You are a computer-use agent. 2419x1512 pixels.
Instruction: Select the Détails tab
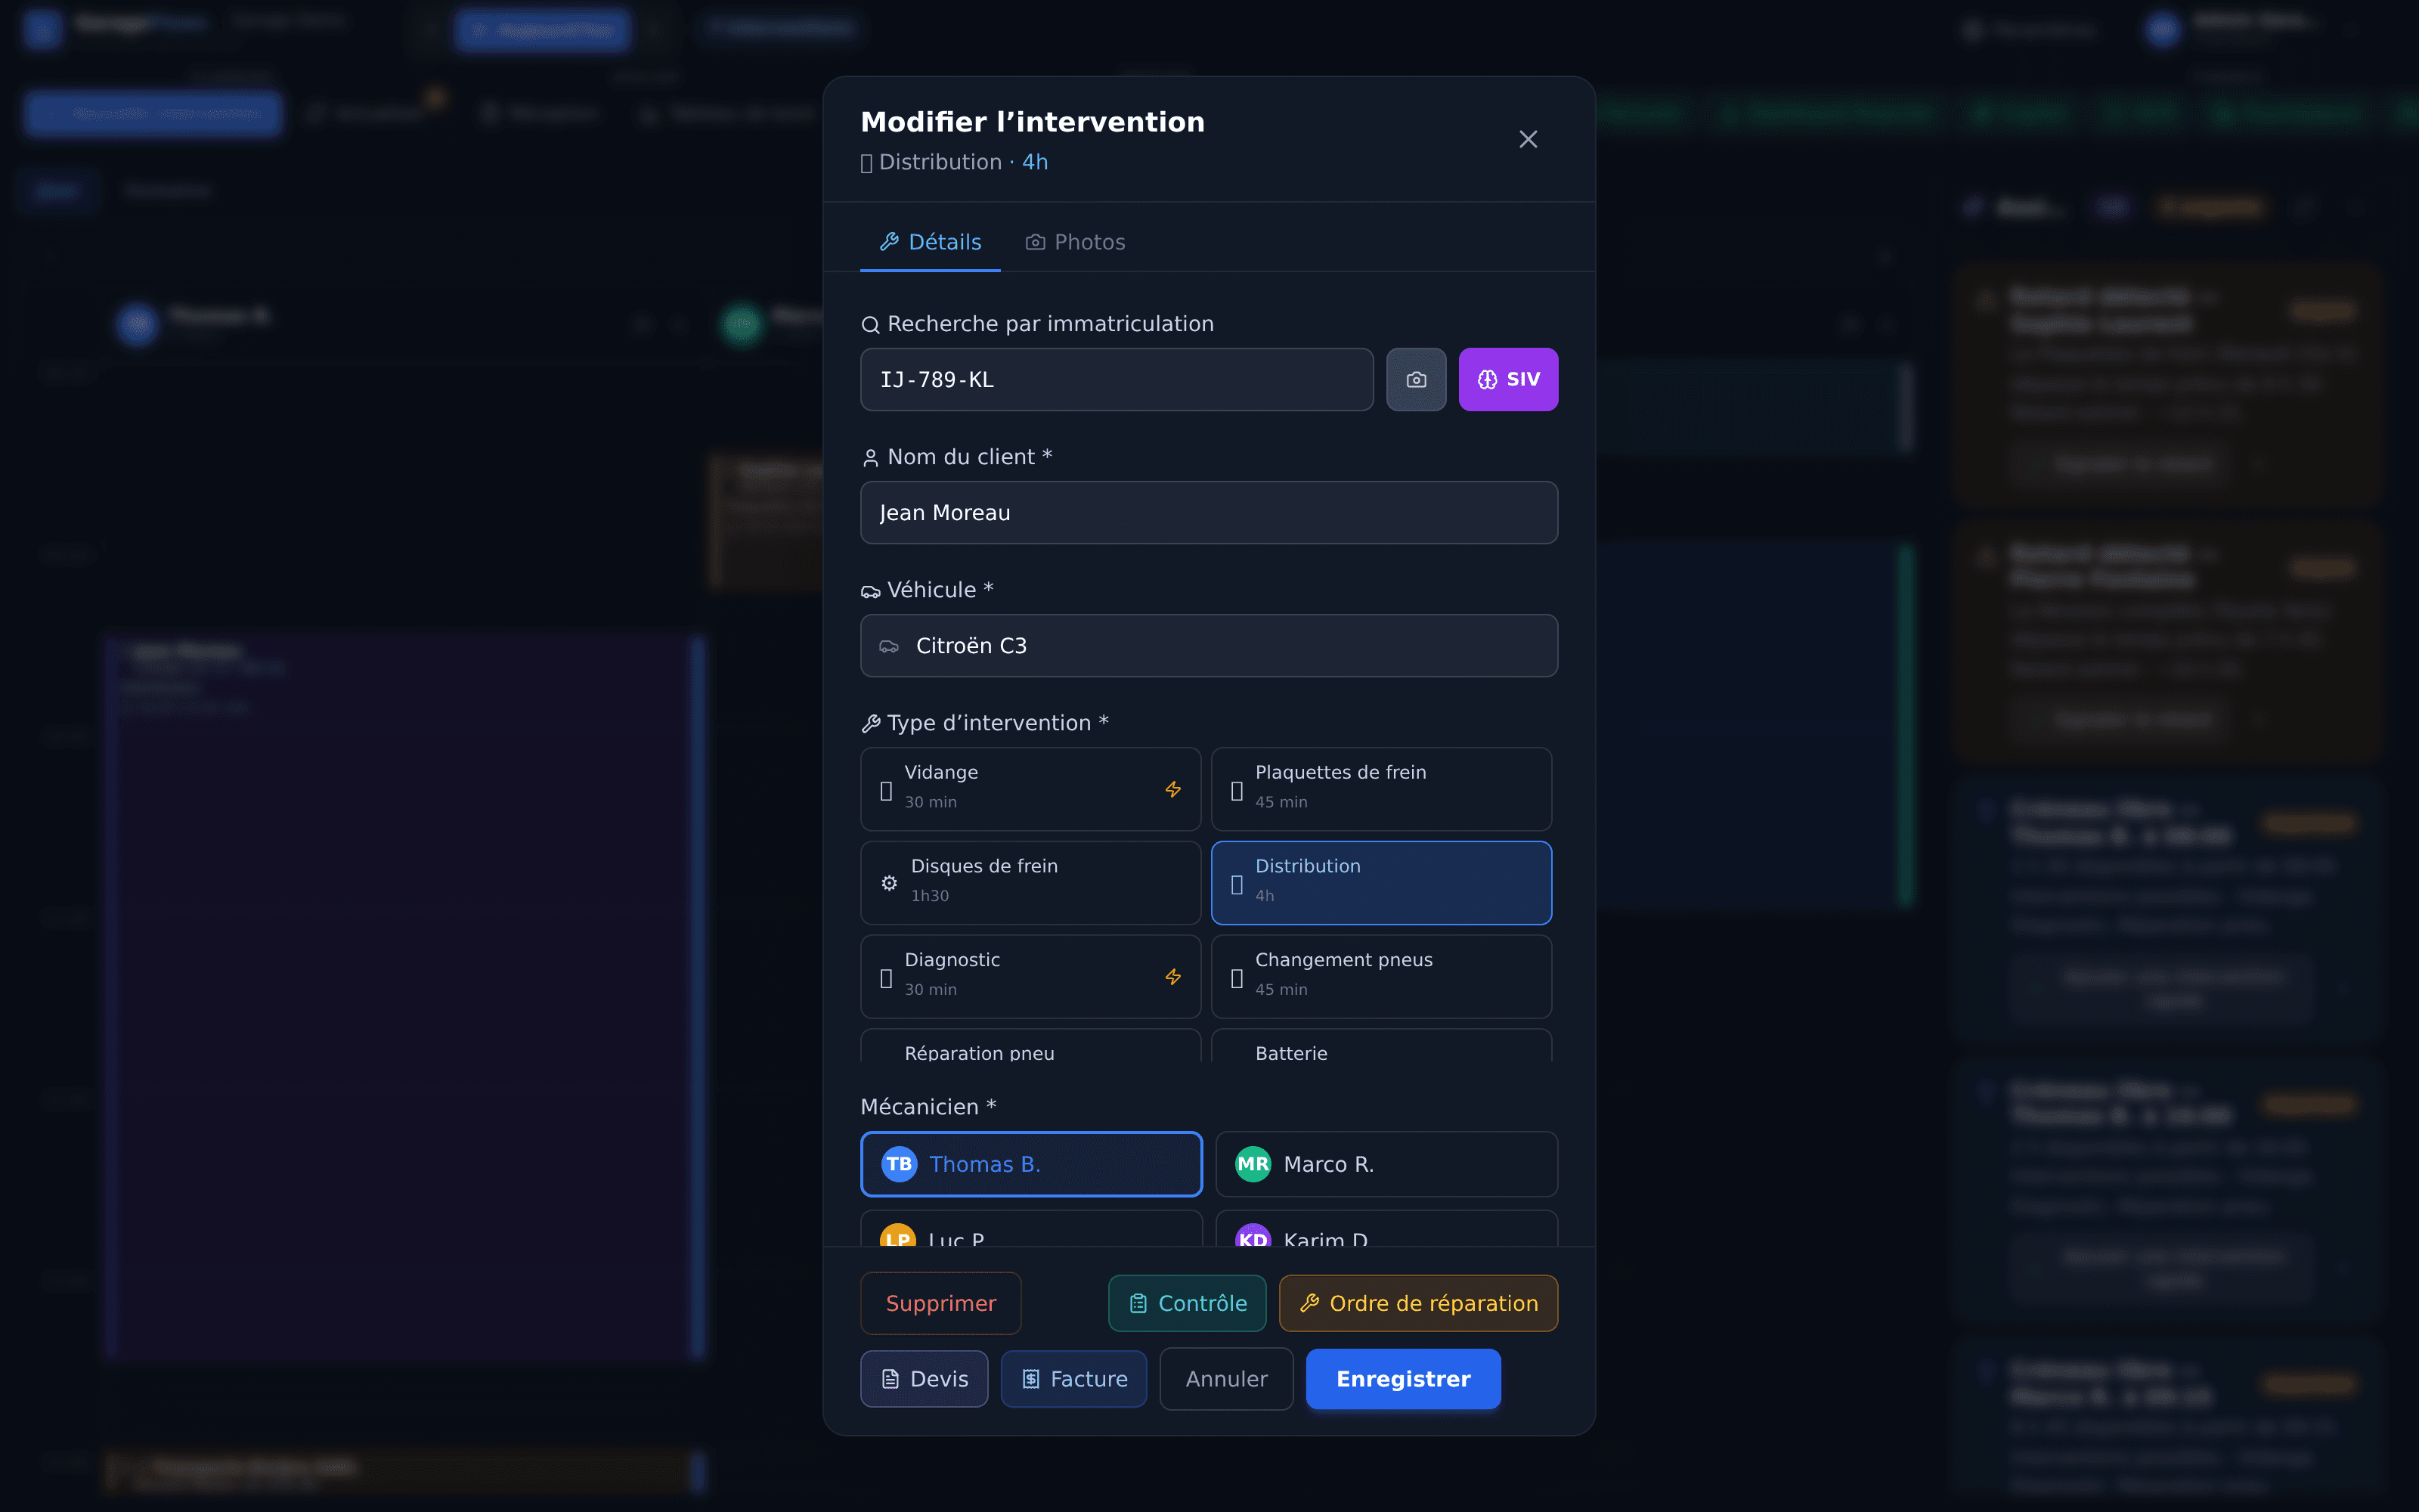(930, 242)
